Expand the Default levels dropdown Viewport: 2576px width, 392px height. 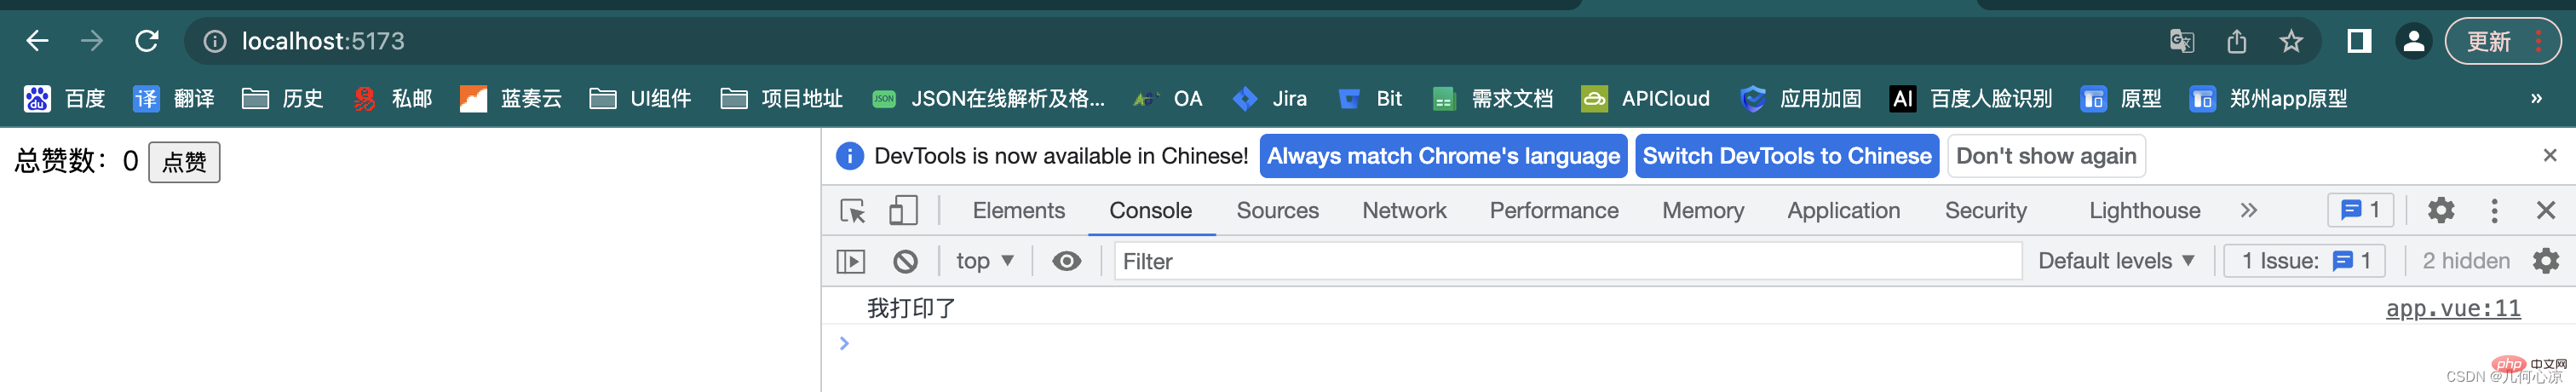[x=2116, y=262]
